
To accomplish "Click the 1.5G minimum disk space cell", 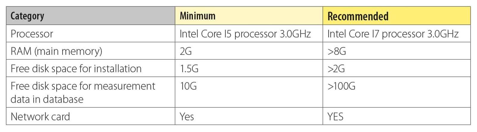I will (189, 69).
